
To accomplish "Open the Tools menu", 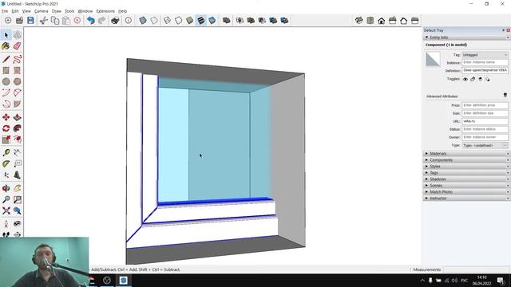I will (x=69, y=11).
